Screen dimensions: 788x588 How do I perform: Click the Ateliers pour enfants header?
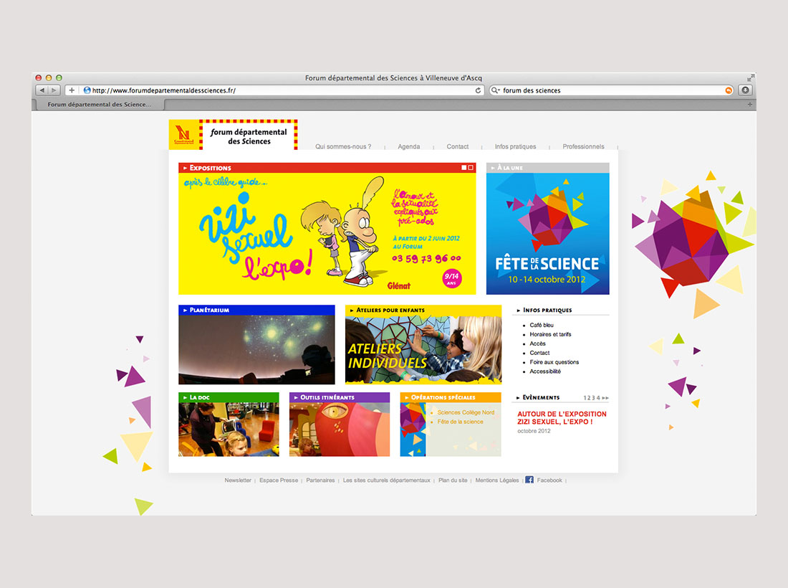423,310
